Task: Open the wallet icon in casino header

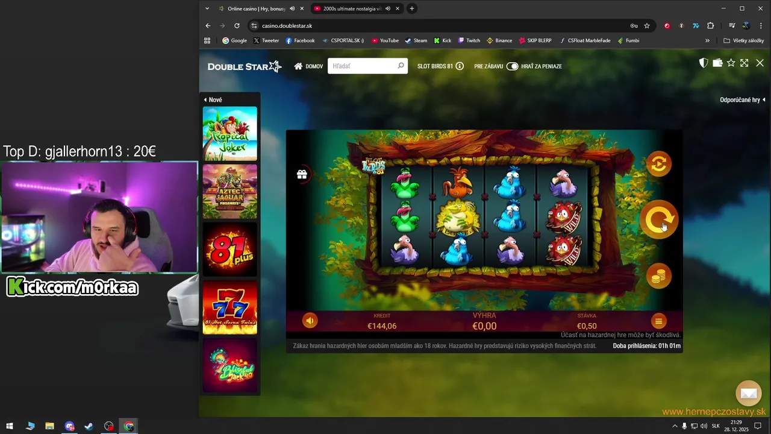Action: (717, 63)
